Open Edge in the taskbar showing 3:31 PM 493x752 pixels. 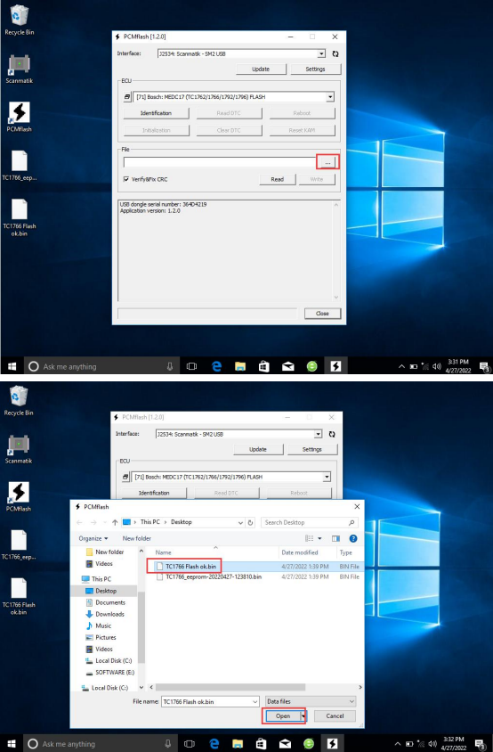pyautogui.click(x=216, y=366)
